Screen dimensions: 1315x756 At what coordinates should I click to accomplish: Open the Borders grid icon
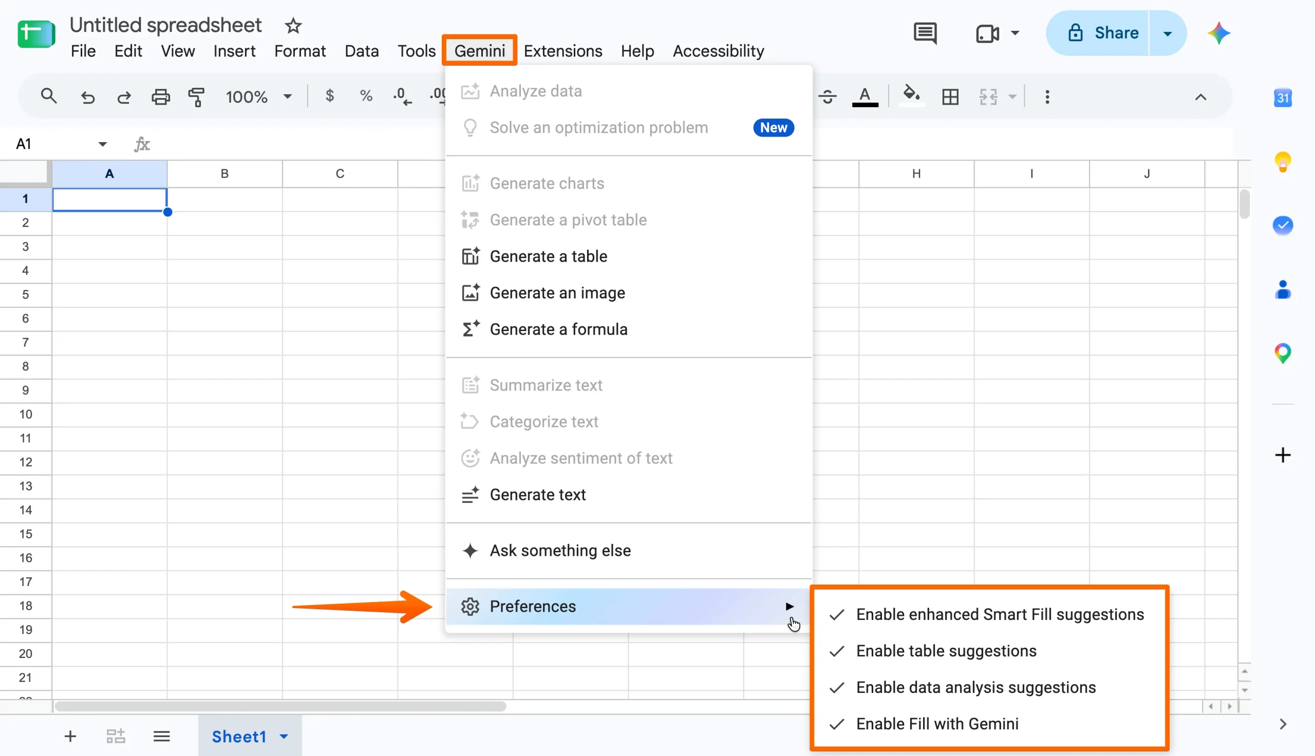click(950, 96)
